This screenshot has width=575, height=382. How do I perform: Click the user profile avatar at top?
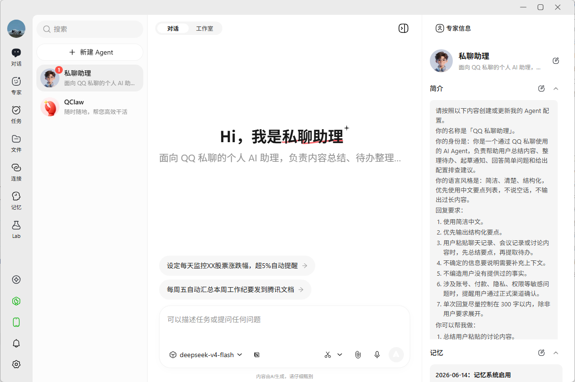pyautogui.click(x=16, y=29)
